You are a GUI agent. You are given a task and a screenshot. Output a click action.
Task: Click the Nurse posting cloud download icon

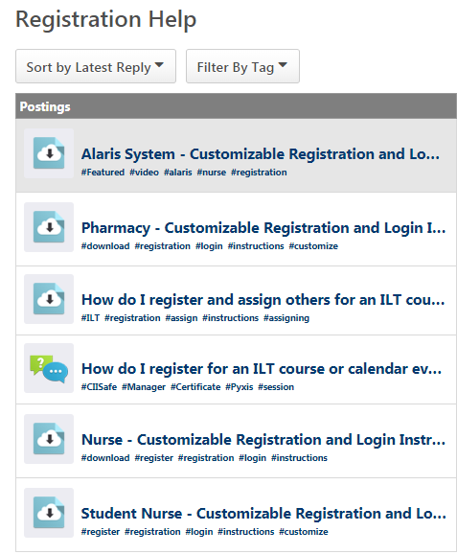pos(49,439)
